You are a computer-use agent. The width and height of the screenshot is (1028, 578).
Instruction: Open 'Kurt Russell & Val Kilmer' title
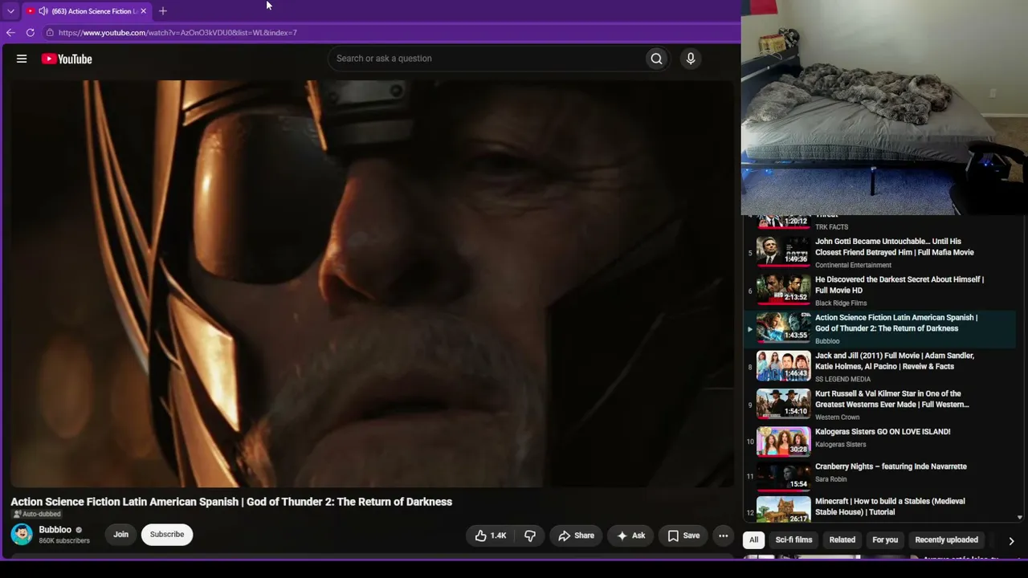point(892,399)
